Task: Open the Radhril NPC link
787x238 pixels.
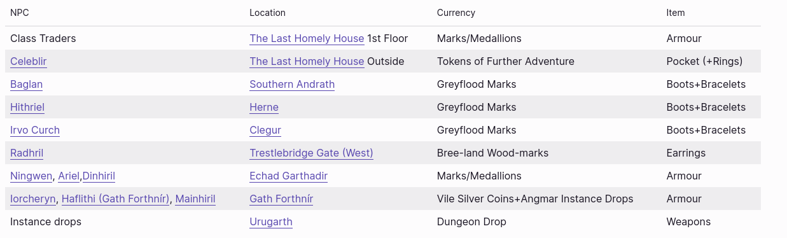Action: (27, 153)
